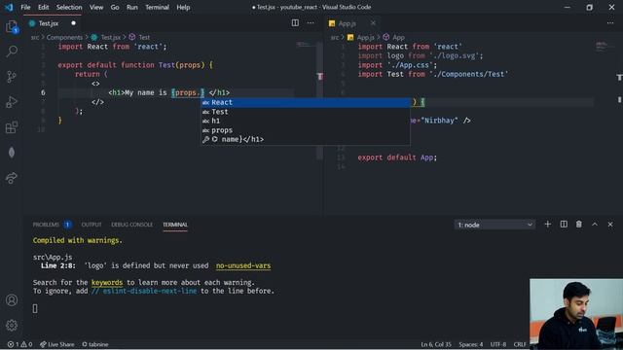Image resolution: width=623 pixels, height=350 pixels.
Task: Open the Run menu
Action: [132, 7]
